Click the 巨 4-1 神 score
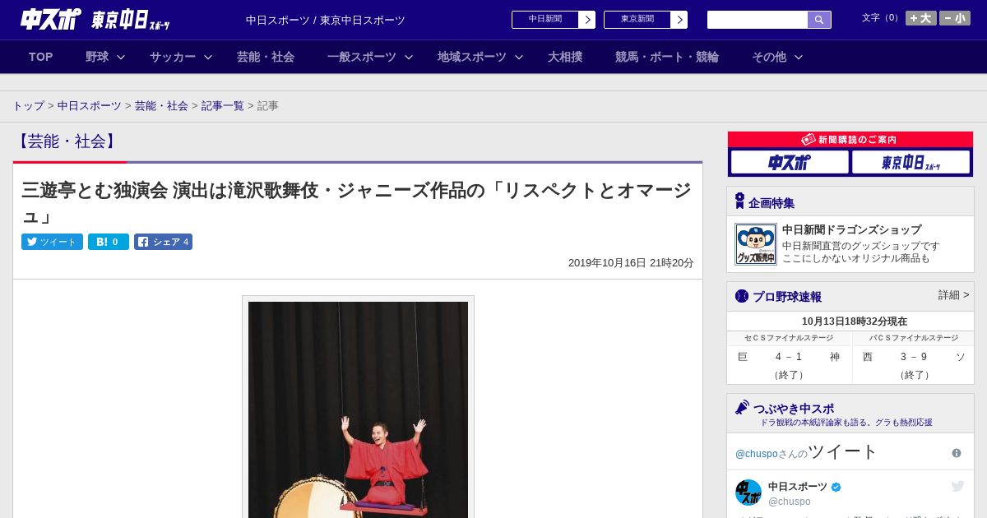Image resolution: width=987 pixels, height=518 pixels. click(x=789, y=357)
